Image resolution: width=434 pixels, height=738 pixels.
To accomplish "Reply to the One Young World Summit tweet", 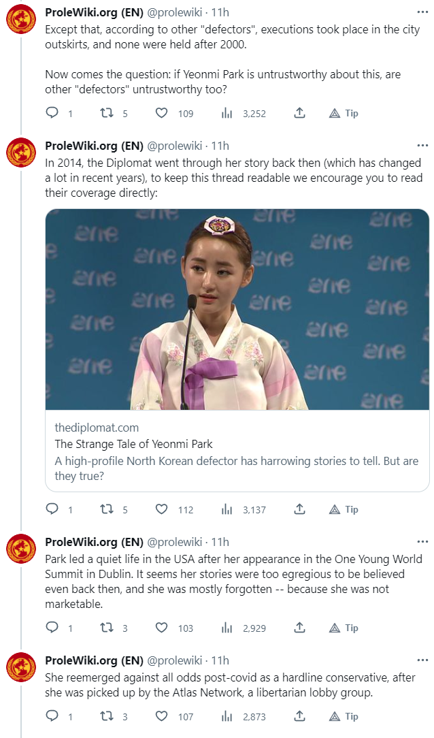I will pos(52,628).
